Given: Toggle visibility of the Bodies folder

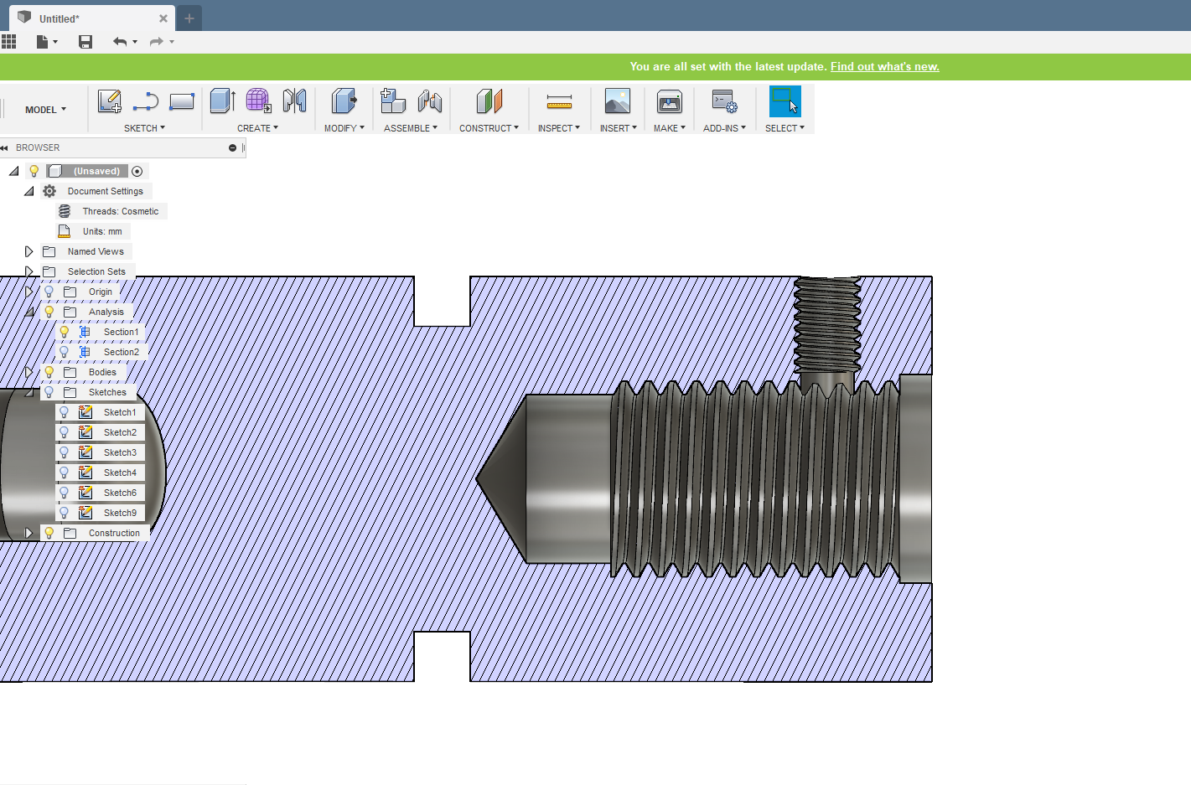Looking at the screenshot, I should tap(49, 371).
